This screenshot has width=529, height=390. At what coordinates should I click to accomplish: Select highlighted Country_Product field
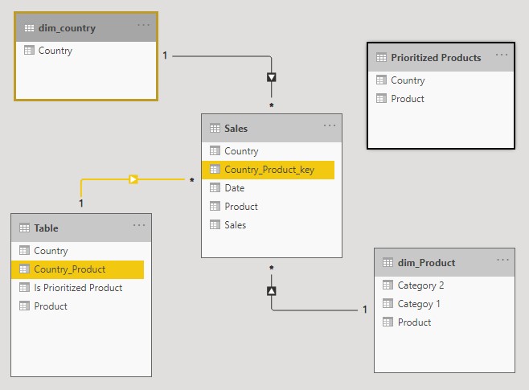coord(78,269)
